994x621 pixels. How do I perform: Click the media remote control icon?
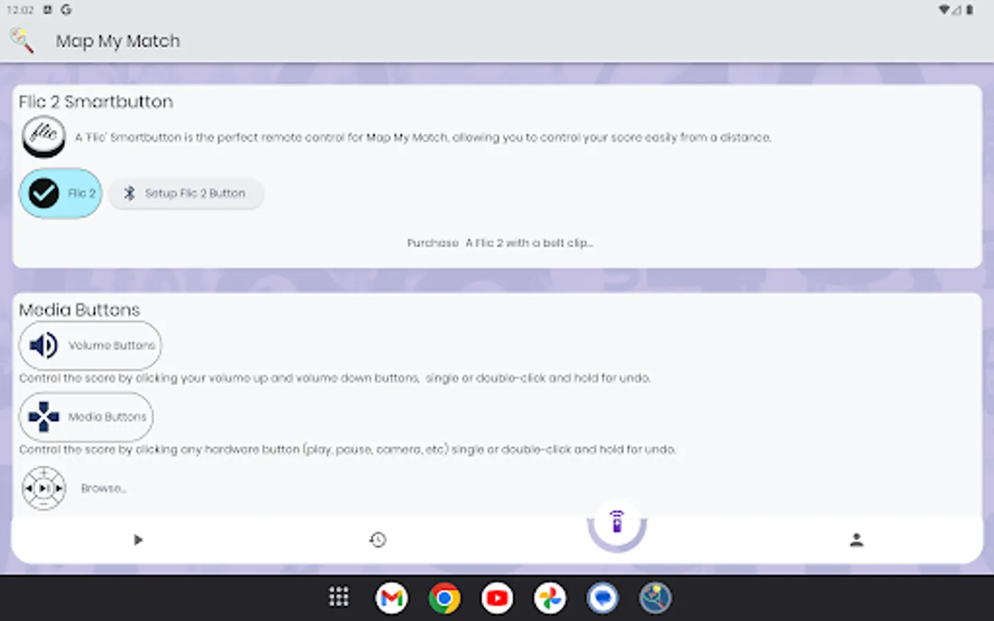[x=43, y=488]
